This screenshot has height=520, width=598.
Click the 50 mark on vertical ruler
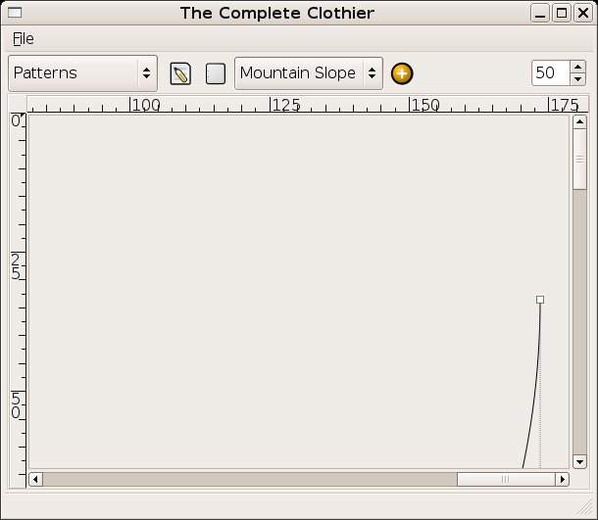(x=16, y=405)
